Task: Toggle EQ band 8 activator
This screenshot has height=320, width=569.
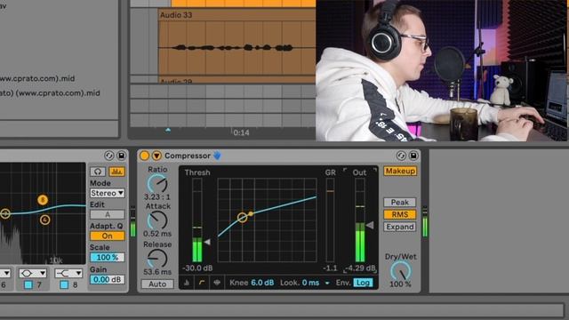Action: pyautogui.click(x=64, y=284)
